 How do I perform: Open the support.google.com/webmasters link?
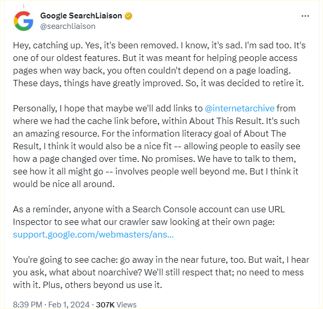pyautogui.click(x=93, y=234)
